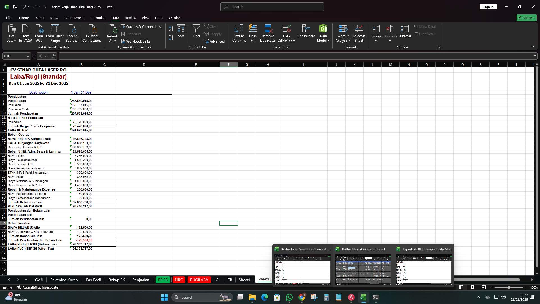Click Remove Duplicates
540x304 pixels.
267,33
